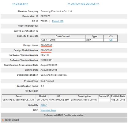Select Hardware Version 'REV1.0'
The image size is (128, 123).
tap(44, 55)
